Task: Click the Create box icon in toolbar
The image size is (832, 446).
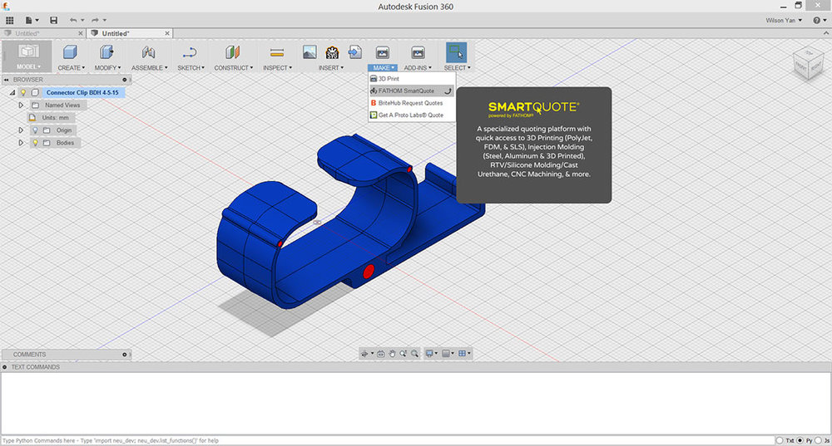Action: 70,52
